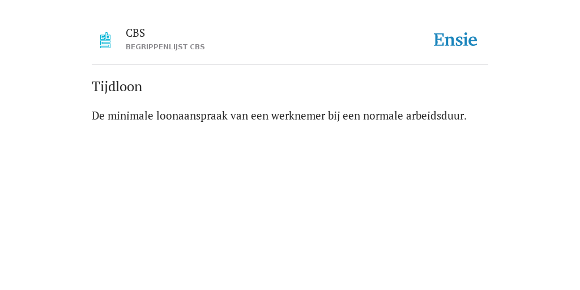Click the word bij in the definition
The height and width of the screenshot is (290, 580).
coord(334,116)
